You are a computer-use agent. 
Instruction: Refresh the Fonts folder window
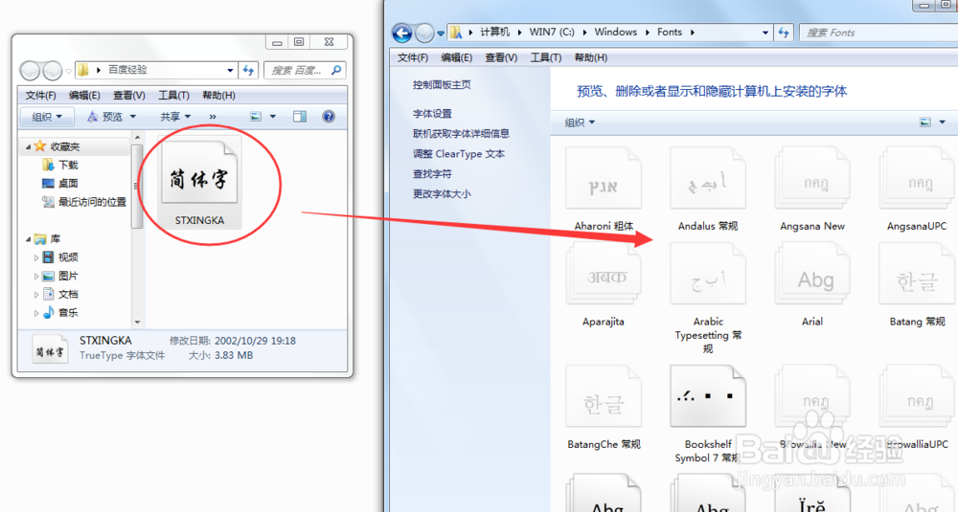tap(784, 33)
